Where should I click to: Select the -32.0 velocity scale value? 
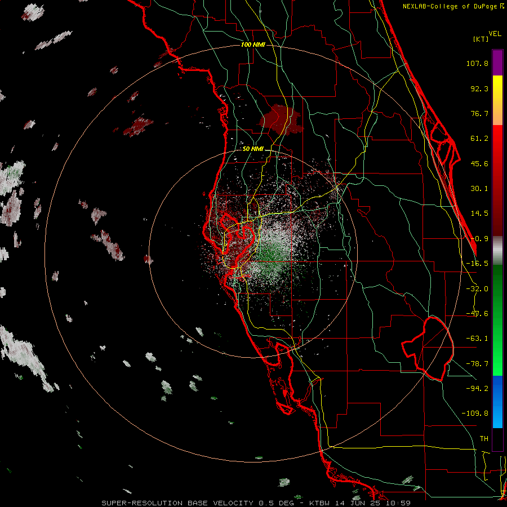(477, 289)
